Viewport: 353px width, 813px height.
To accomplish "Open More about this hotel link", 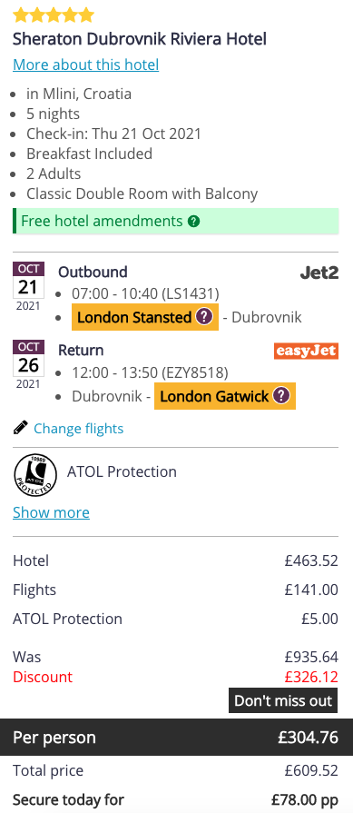I will (86, 64).
